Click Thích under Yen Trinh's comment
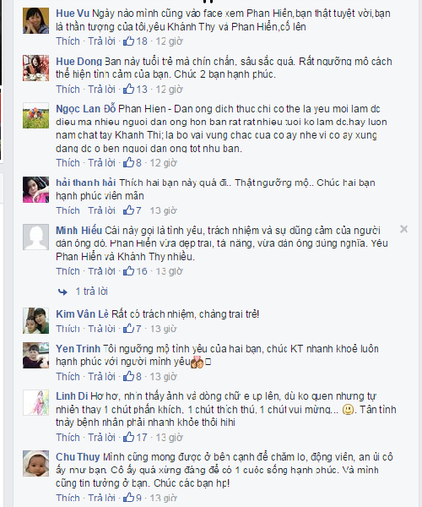The width and height of the screenshot is (422, 507). point(68,376)
